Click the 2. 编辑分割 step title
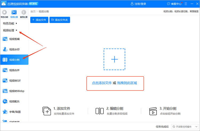 tap(115, 108)
